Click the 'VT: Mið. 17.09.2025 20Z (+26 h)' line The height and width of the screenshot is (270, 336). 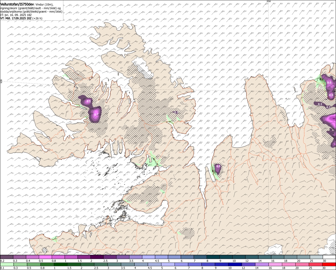pyautogui.click(x=21, y=18)
